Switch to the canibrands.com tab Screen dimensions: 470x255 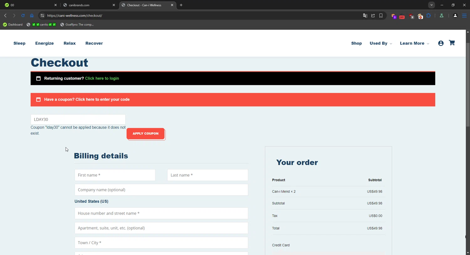89,5
